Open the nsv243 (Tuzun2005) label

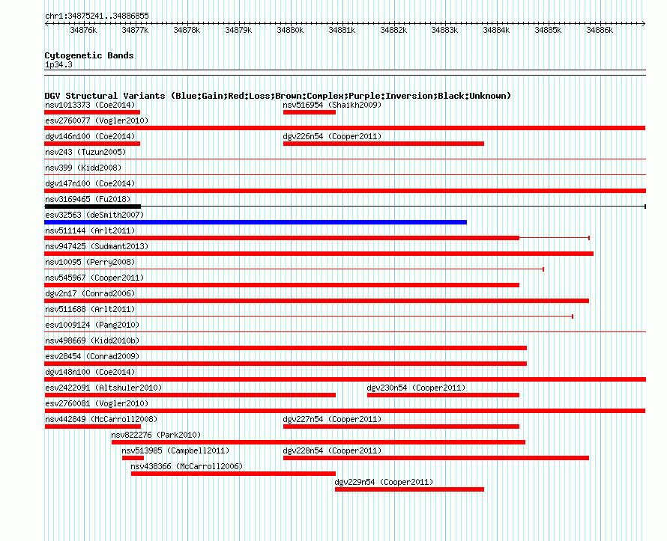85,152
